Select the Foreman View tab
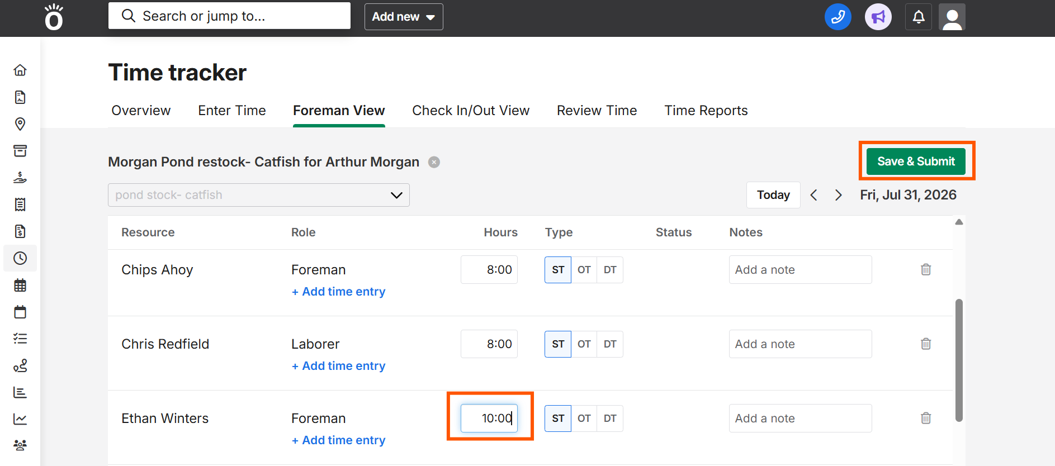1055x466 pixels. 339,111
